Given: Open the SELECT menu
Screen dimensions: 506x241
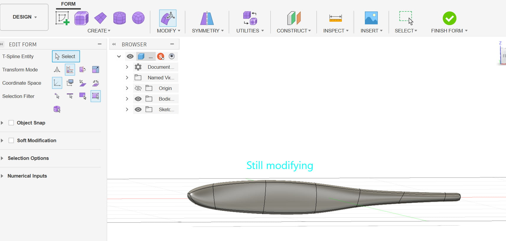Looking at the screenshot, I should (x=406, y=31).
